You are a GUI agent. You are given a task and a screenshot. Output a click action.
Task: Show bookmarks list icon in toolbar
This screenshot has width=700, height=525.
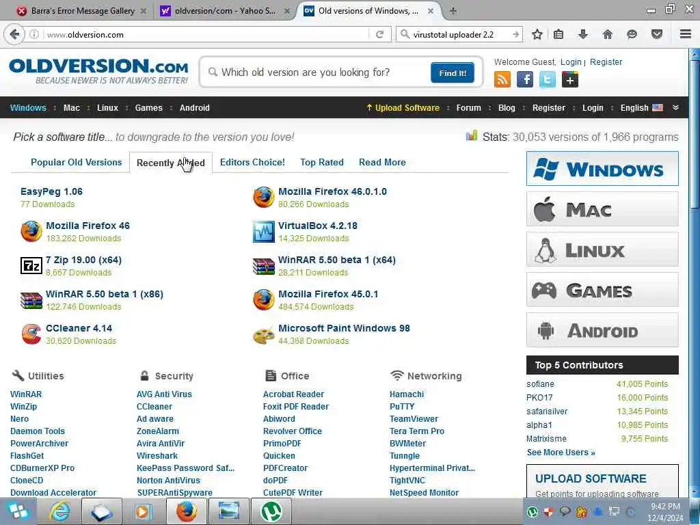(558, 34)
